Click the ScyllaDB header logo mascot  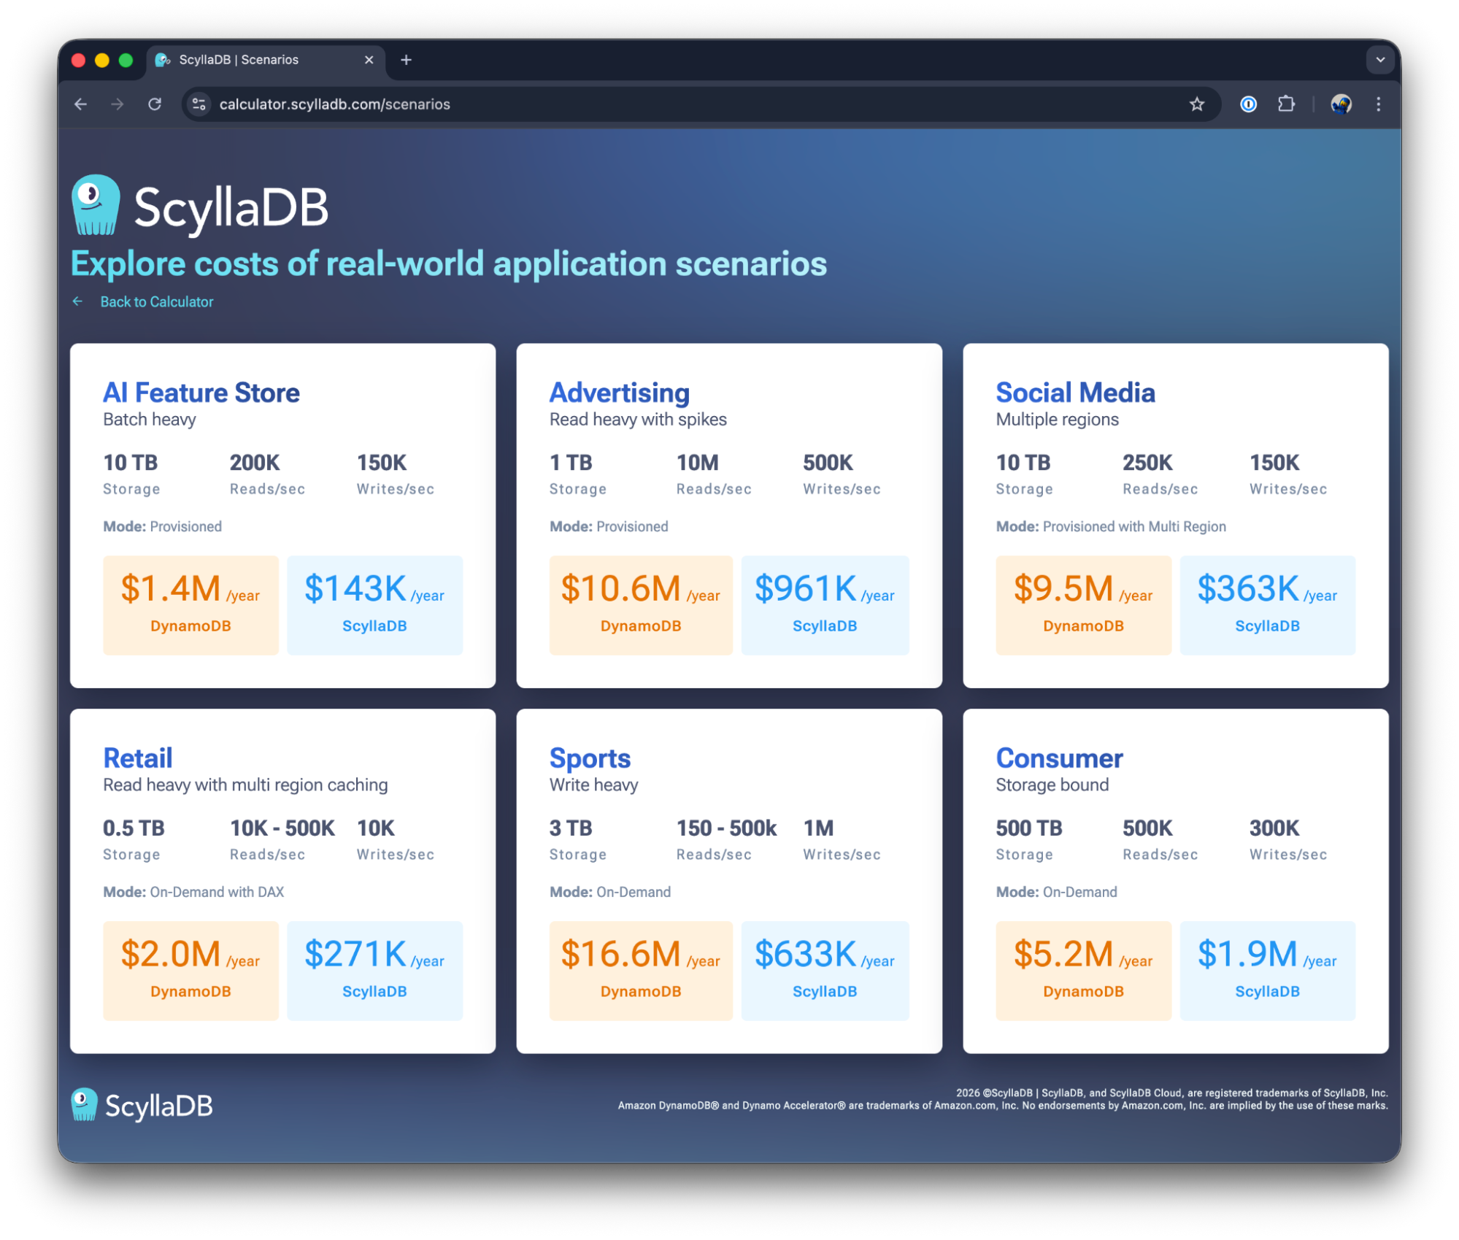96,205
